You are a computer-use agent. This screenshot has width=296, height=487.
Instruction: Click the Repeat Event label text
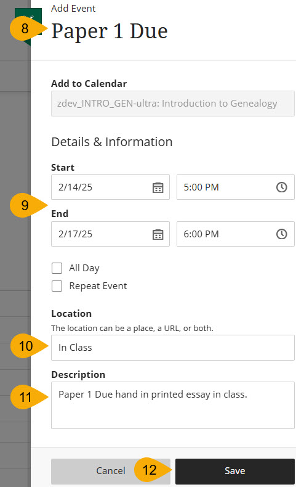coord(98,286)
